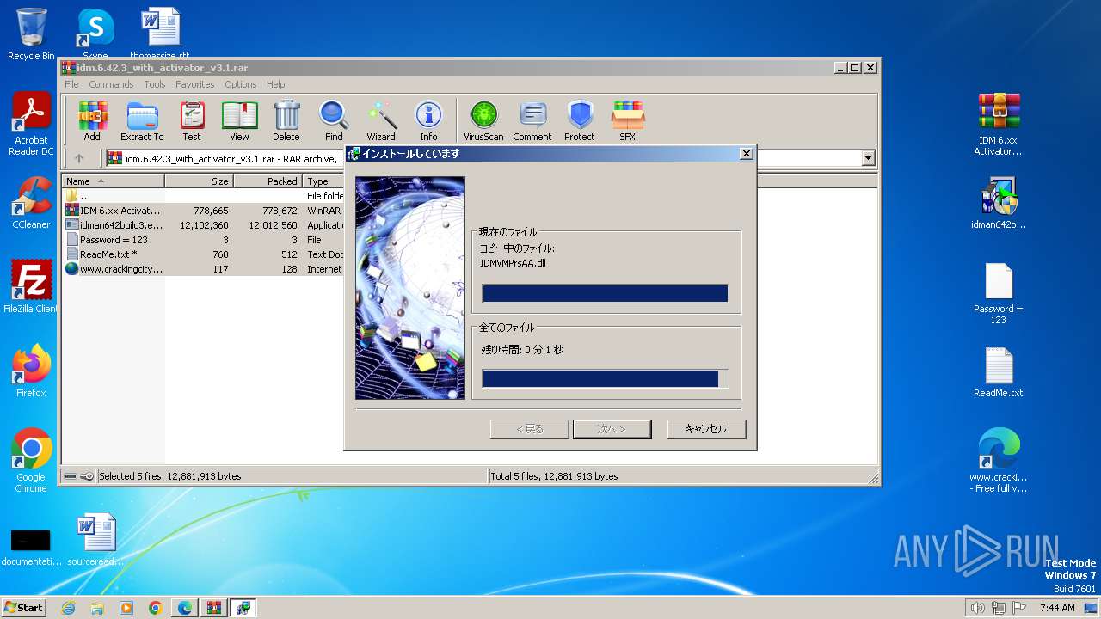Open Password = 123 desktop file
The image size is (1101, 619).
(x=998, y=293)
